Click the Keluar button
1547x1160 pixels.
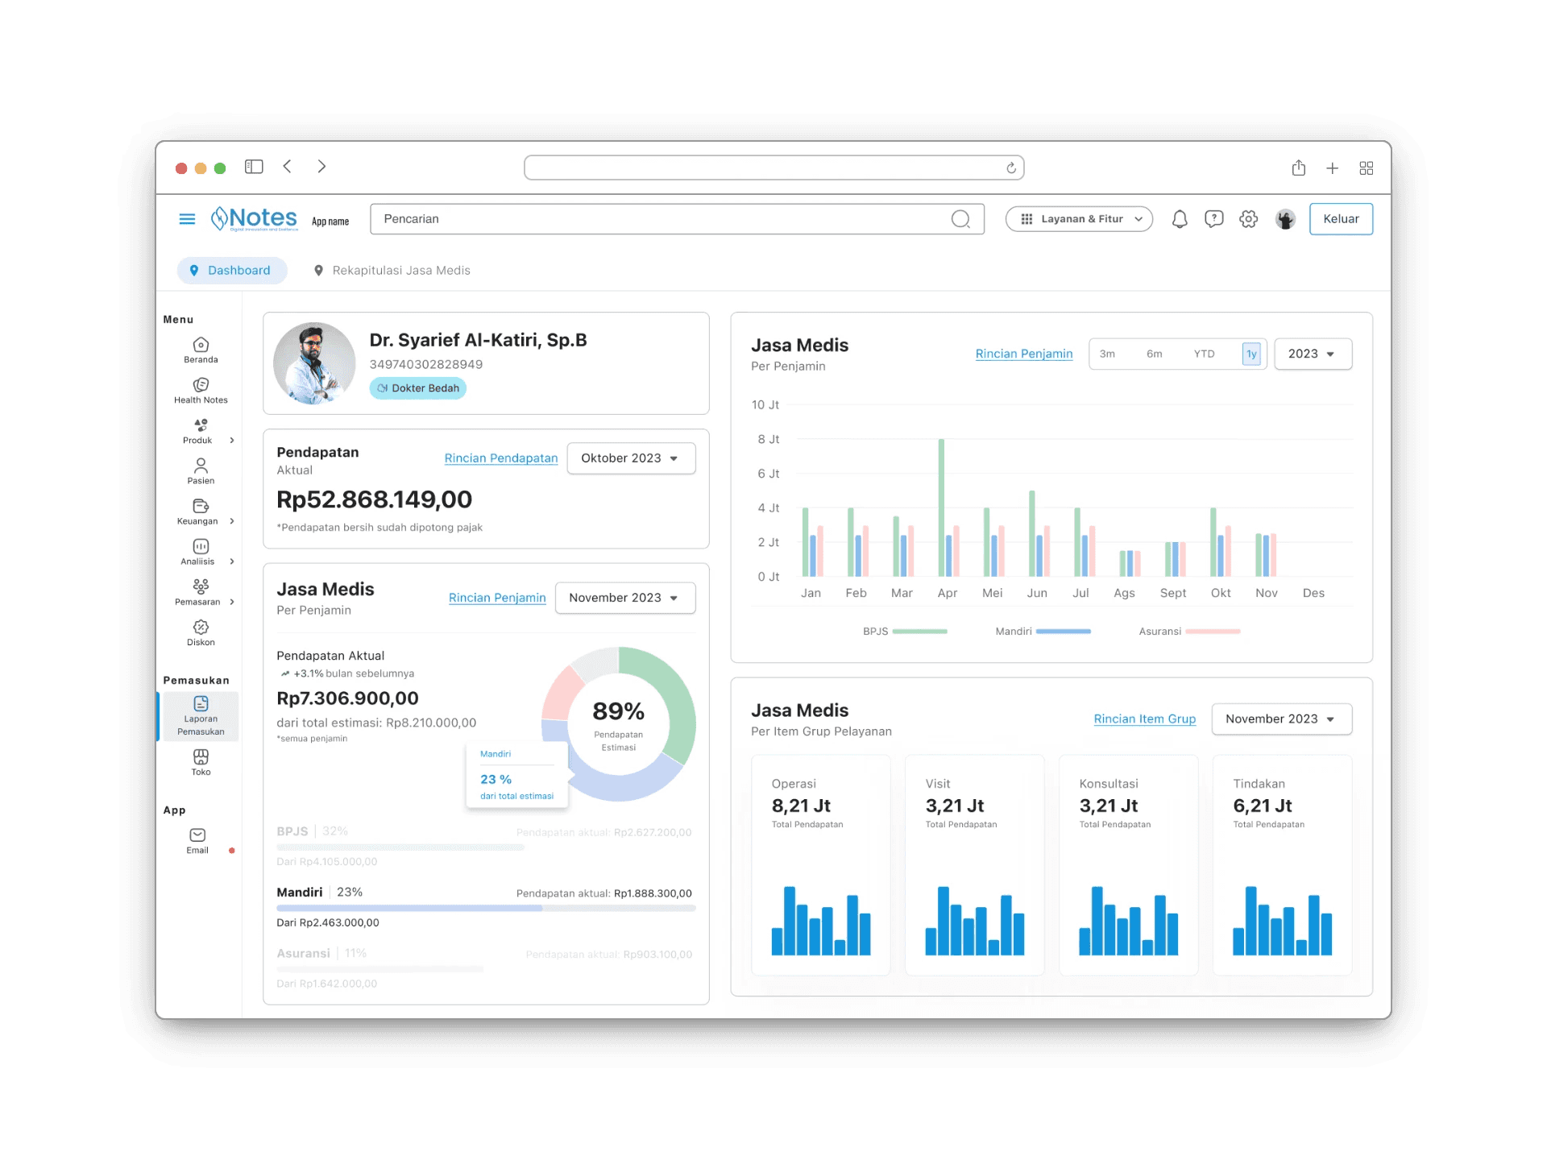point(1340,219)
